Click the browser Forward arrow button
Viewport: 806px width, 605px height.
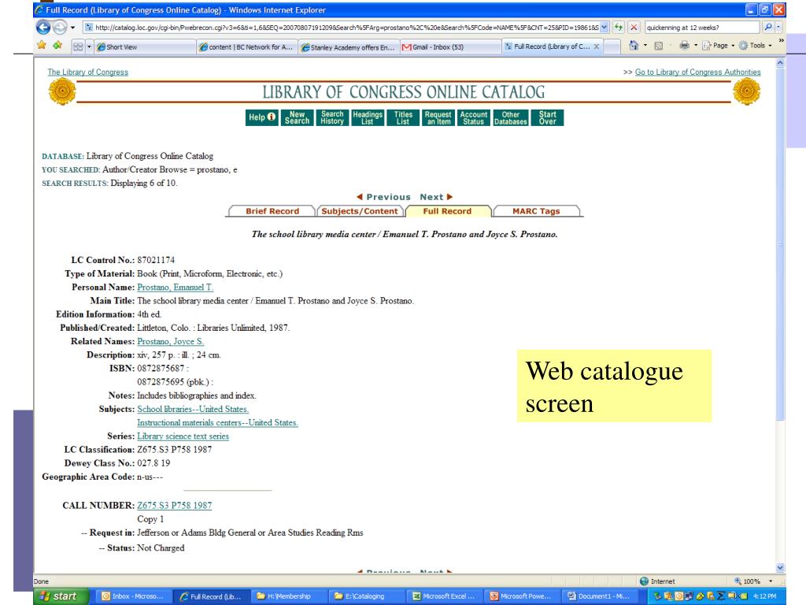pos(60,28)
